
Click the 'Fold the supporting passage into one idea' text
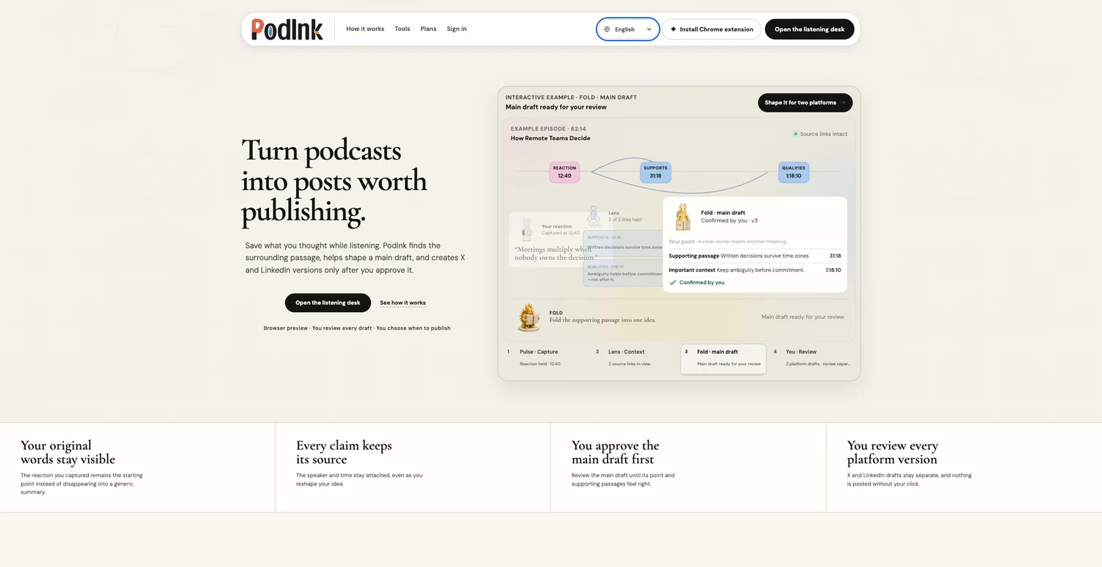pyautogui.click(x=602, y=320)
